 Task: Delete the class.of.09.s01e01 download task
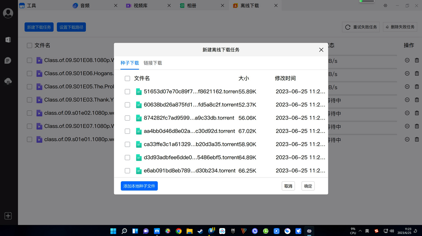coord(417,139)
